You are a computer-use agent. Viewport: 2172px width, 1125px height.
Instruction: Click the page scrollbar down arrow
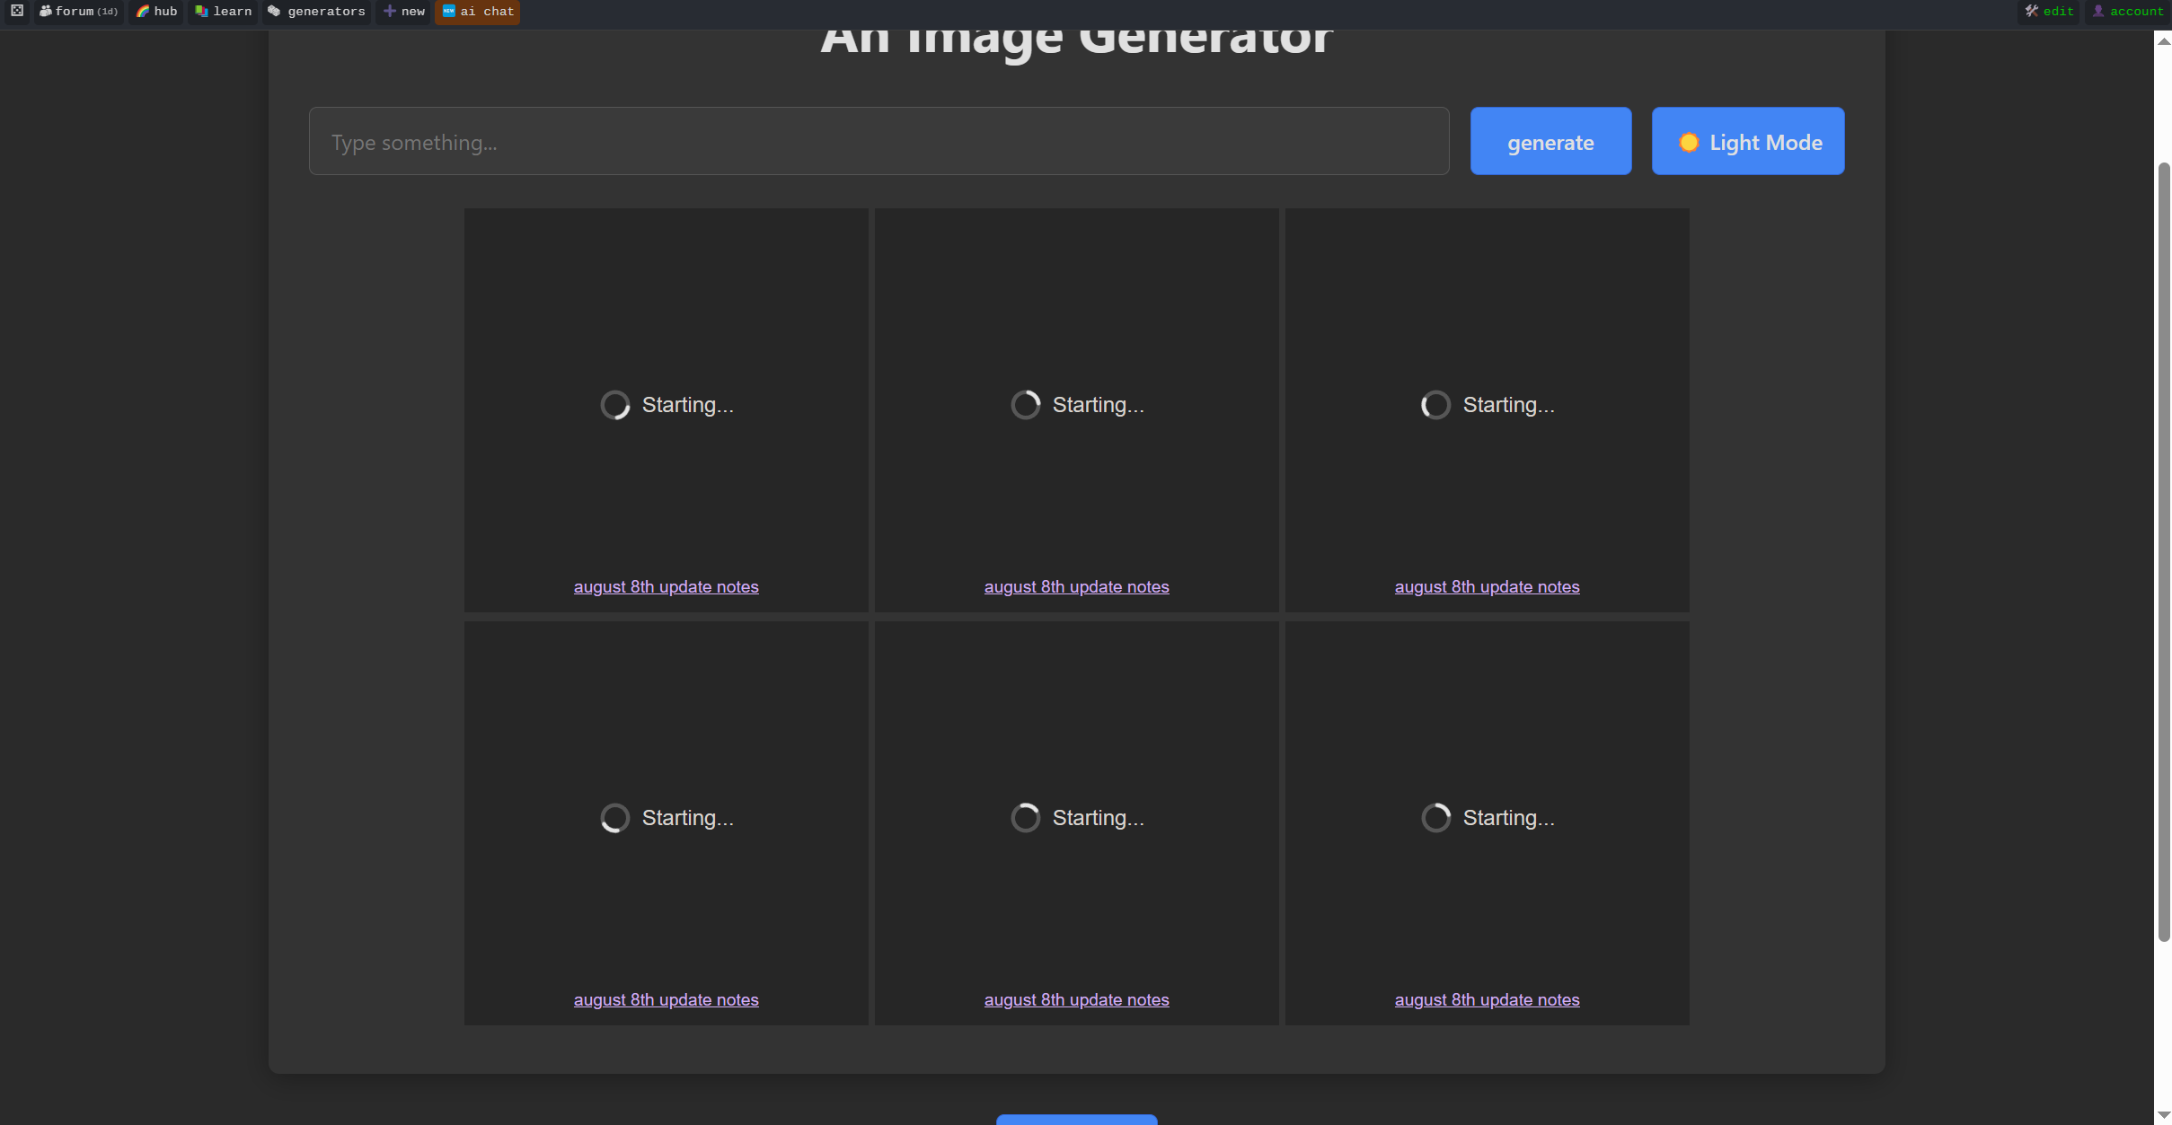coord(2163,1115)
